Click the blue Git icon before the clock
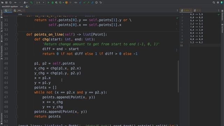The width and height of the screenshot is (224, 126). (x=92, y=2)
